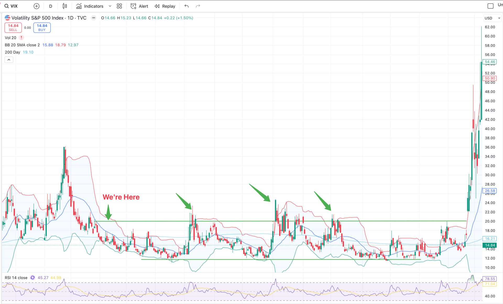Create a new Alert
The width and height of the screenshot is (503, 304).
tap(139, 6)
